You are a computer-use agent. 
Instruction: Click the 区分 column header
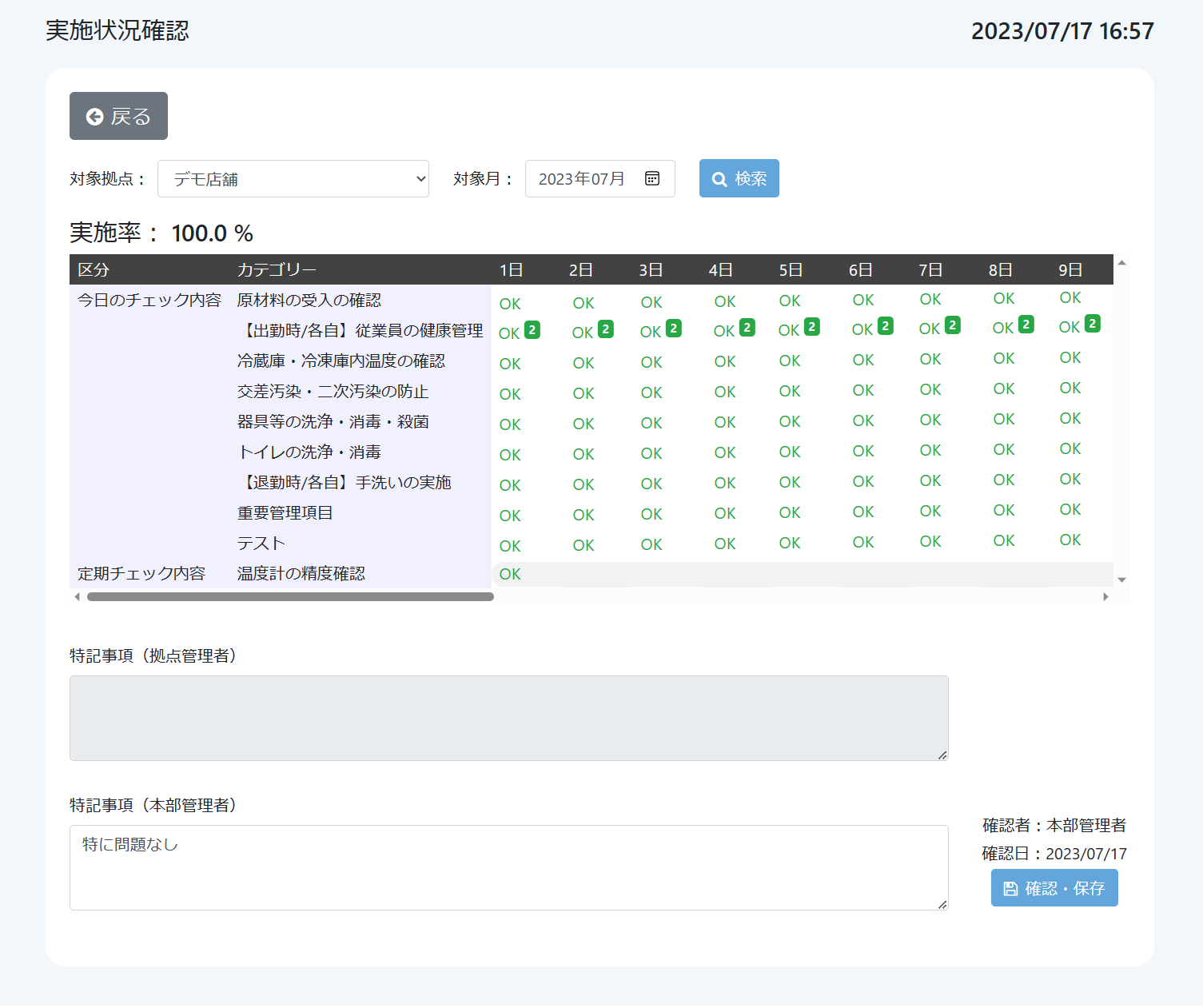pos(94,269)
